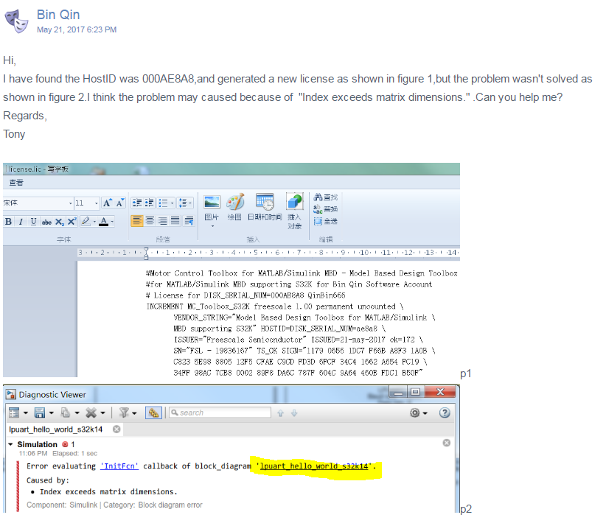Click the Clear diagnostics X icon
Screen dimensions: 606x526
tap(91, 413)
